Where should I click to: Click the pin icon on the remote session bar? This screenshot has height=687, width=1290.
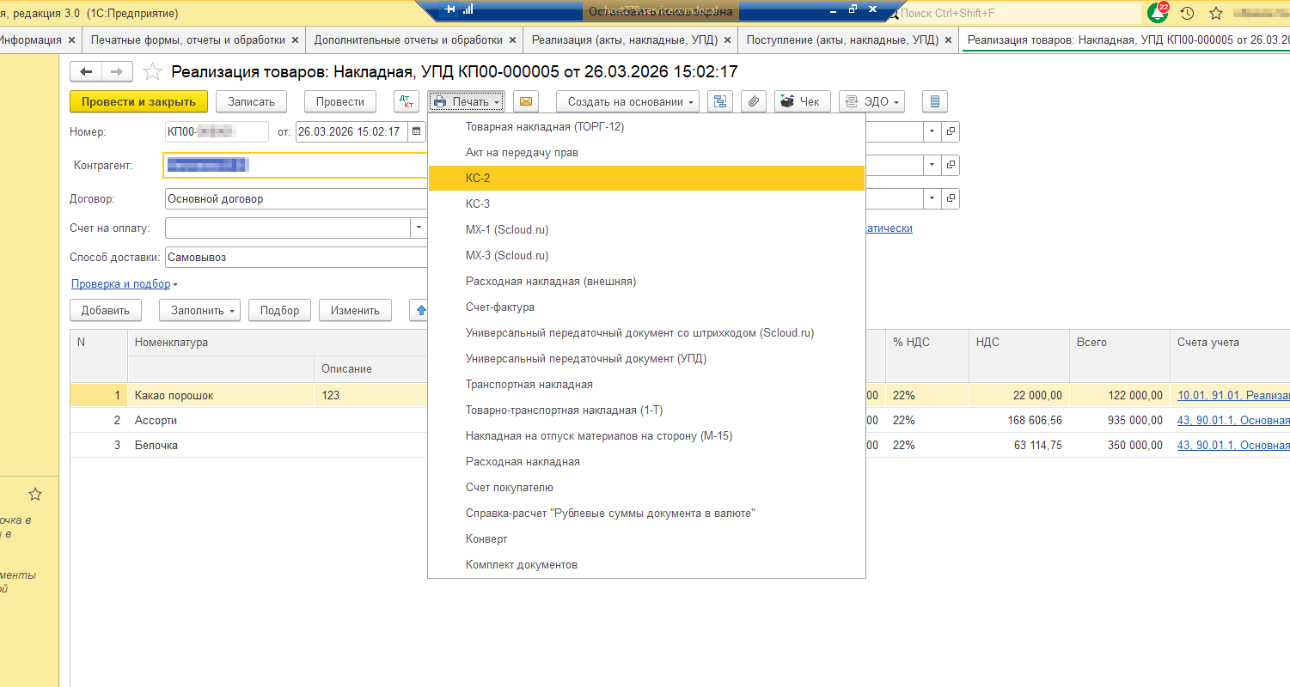pyautogui.click(x=449, y=9)
